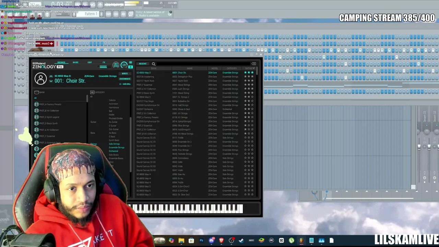439x247 pixels.
Task: Open Microsoft Store from the taskbar
Action: click(x=191, y=240)
